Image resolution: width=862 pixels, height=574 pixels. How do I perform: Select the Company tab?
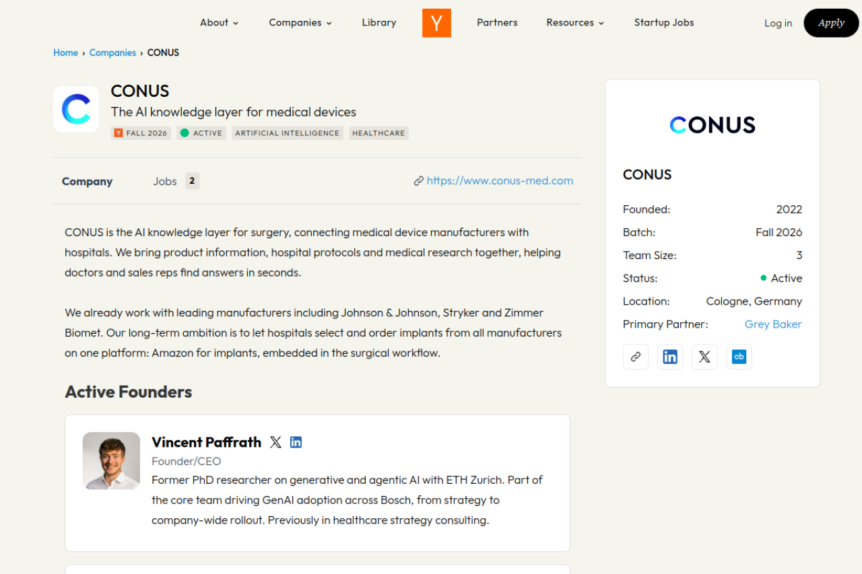click(x=87, y=181)
